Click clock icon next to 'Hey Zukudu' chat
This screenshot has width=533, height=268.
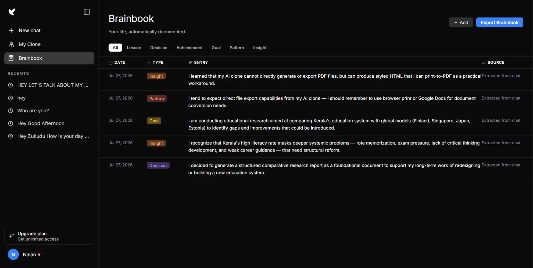coord(11,136)
